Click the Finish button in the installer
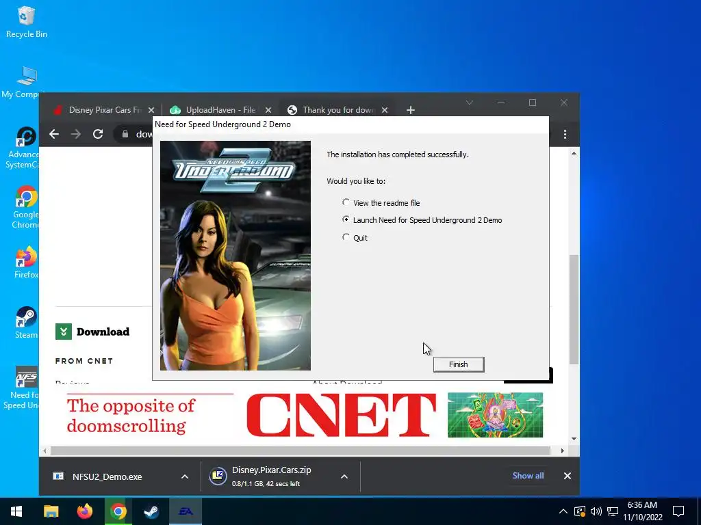Viewport: 701px width, 525px height. 458,364
